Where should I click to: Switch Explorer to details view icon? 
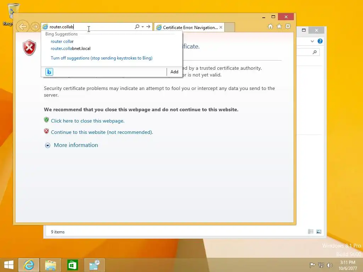click(x=311, y=232)
